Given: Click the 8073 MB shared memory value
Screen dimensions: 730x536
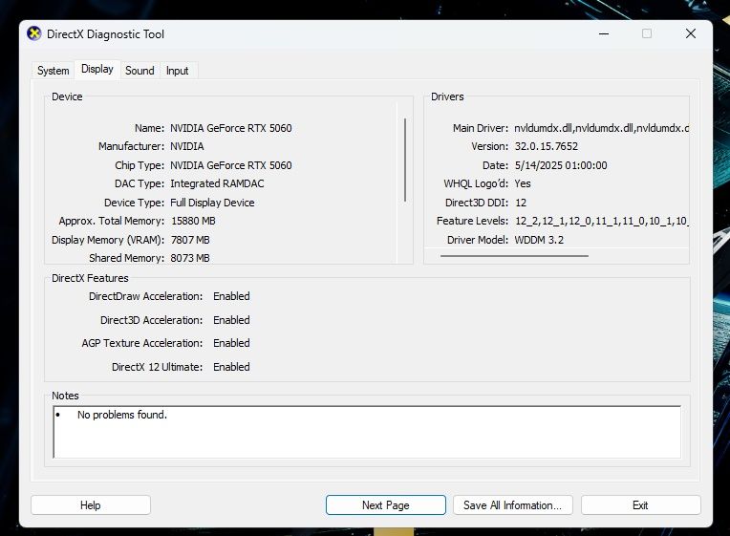Looking at the screenshot, I should pos(190,258).
